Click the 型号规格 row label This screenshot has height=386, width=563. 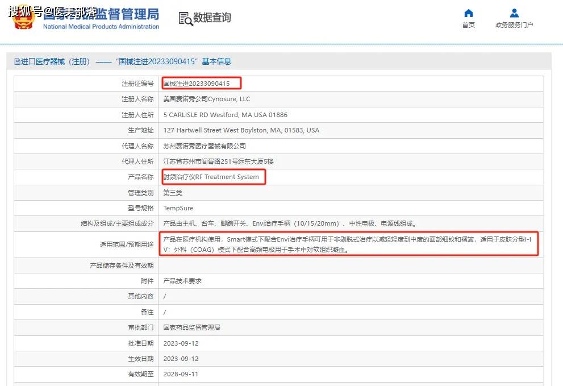[x=141, y=208]
